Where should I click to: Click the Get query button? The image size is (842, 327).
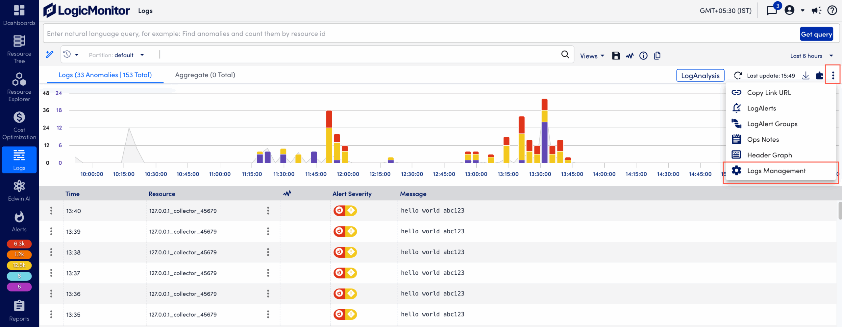pyautogui.click(x=817, y=34)
